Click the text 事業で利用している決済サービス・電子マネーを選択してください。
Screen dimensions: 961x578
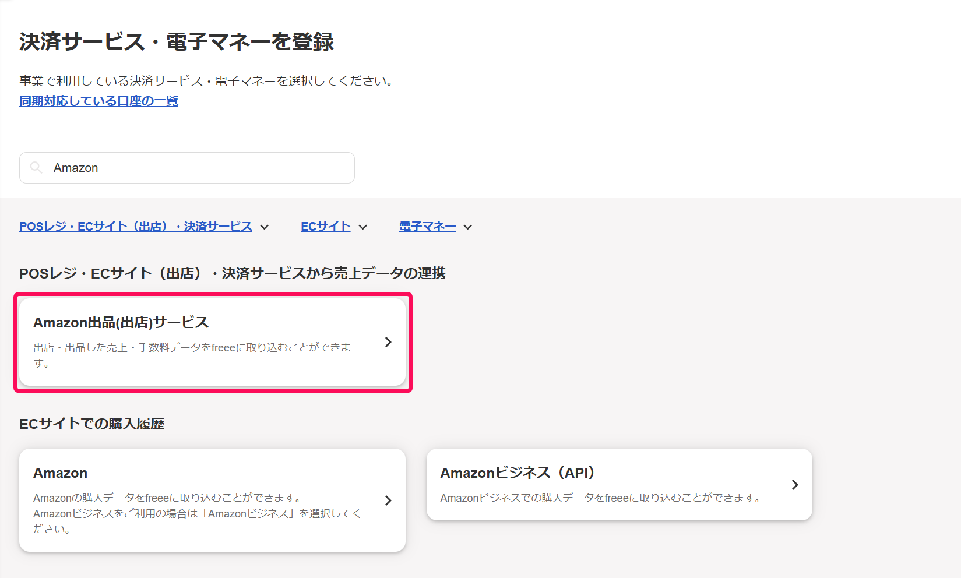[209, 81]
